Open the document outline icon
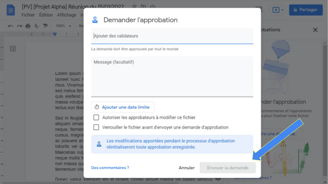The image size is (328, 184). [x=13, y=49]
